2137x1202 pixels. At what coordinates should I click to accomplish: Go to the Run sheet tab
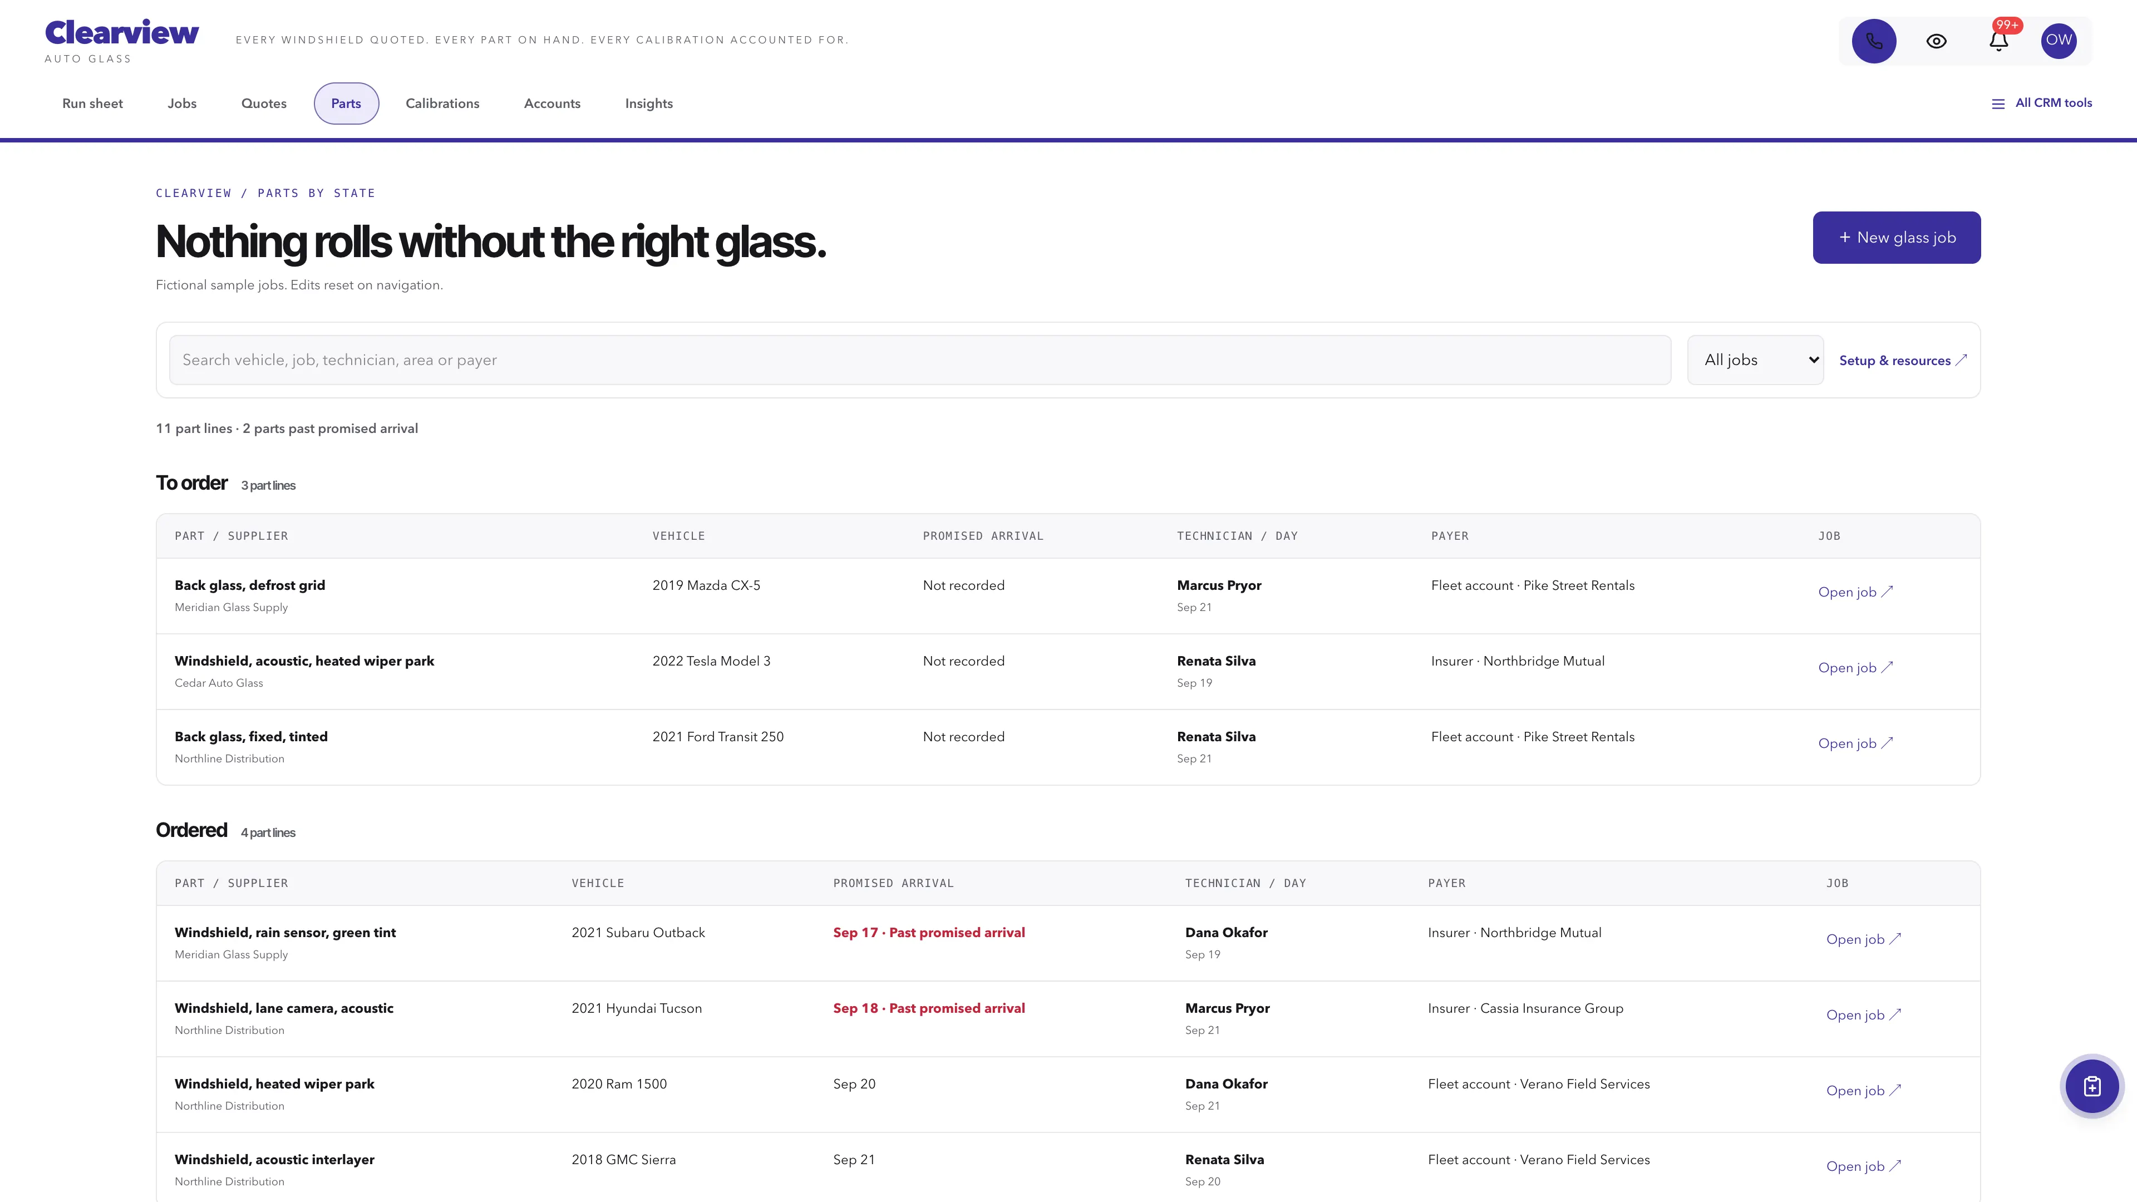point(92,104)
